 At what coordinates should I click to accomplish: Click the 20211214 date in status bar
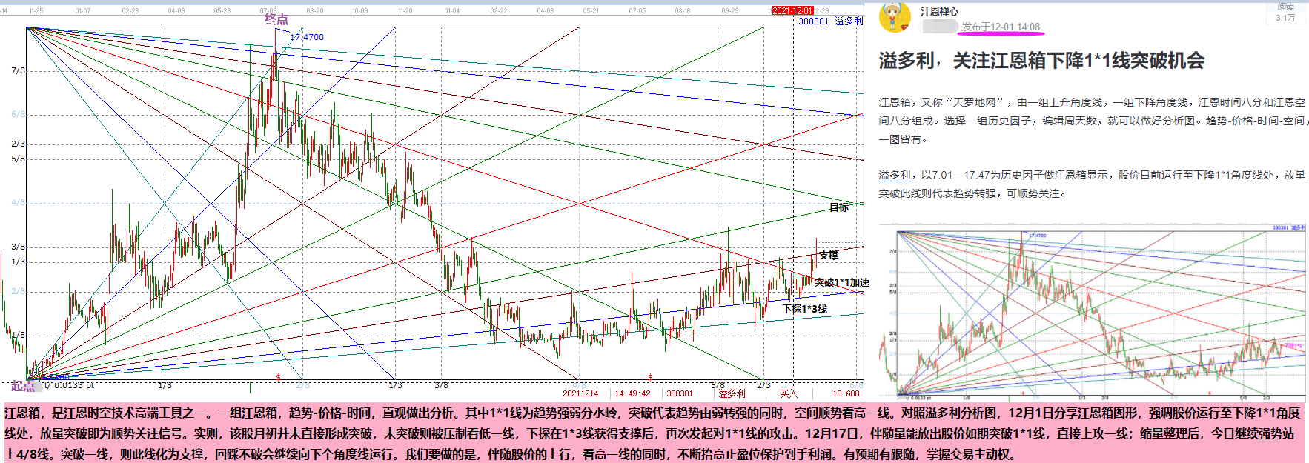point(580,393)
